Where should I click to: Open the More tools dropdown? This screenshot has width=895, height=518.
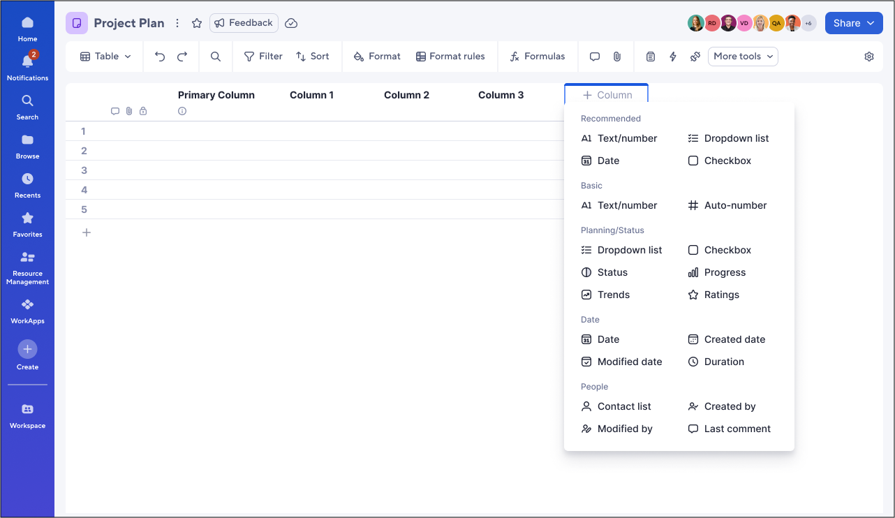tap(743, 56)
